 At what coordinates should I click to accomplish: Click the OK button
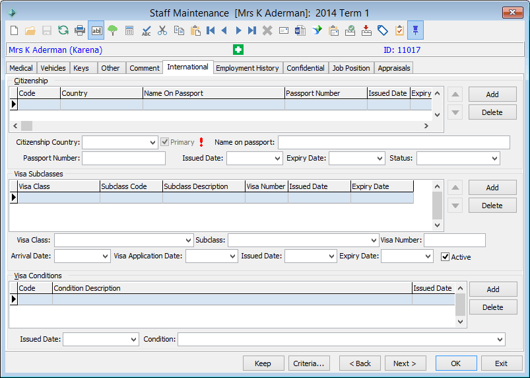point(456,363)
